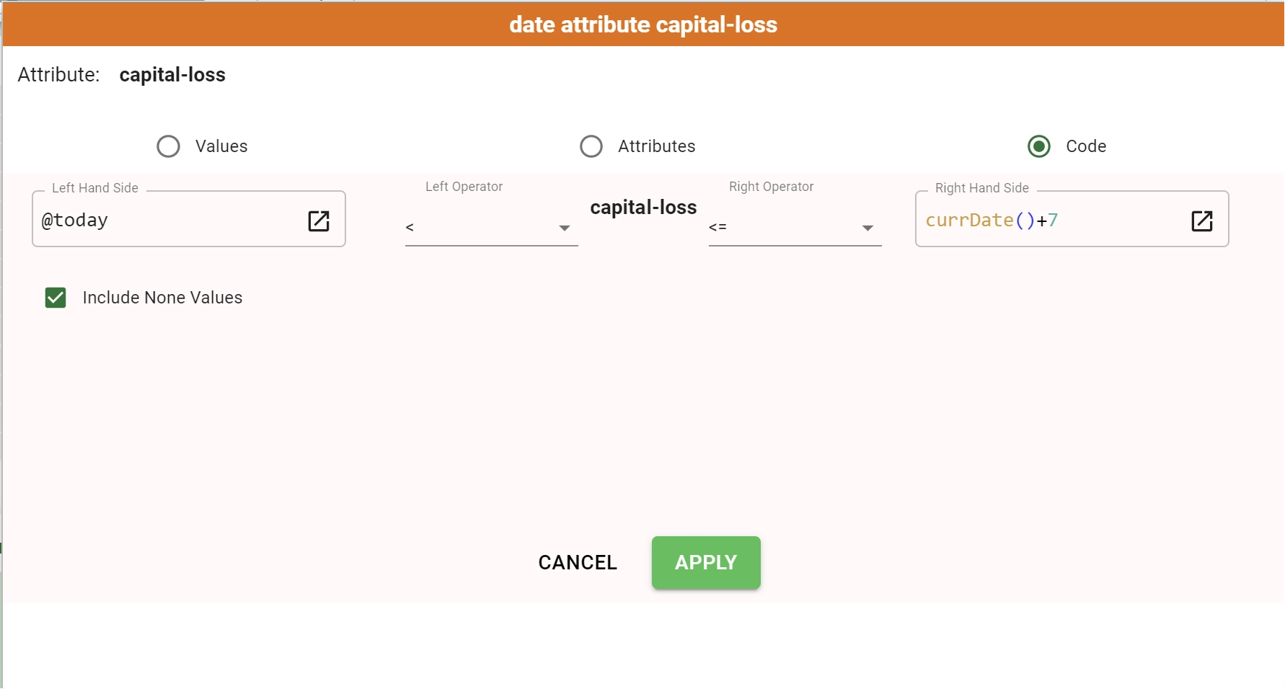This screenshot has width=1285, height=689.
Task: Click the 'Attributes' option label text
Action: pos(657,146)
